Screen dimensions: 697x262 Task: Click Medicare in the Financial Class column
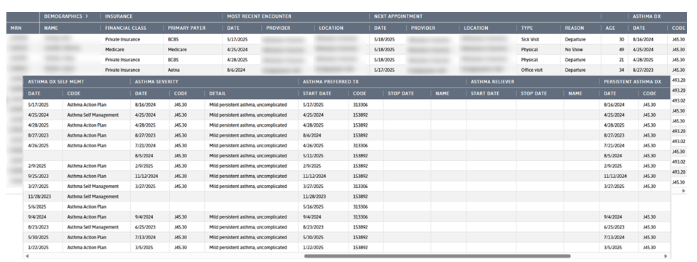click(115, 50)
